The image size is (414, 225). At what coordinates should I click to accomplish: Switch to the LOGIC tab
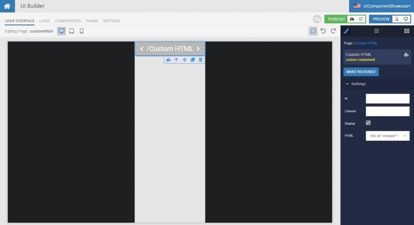coord(45,21)
